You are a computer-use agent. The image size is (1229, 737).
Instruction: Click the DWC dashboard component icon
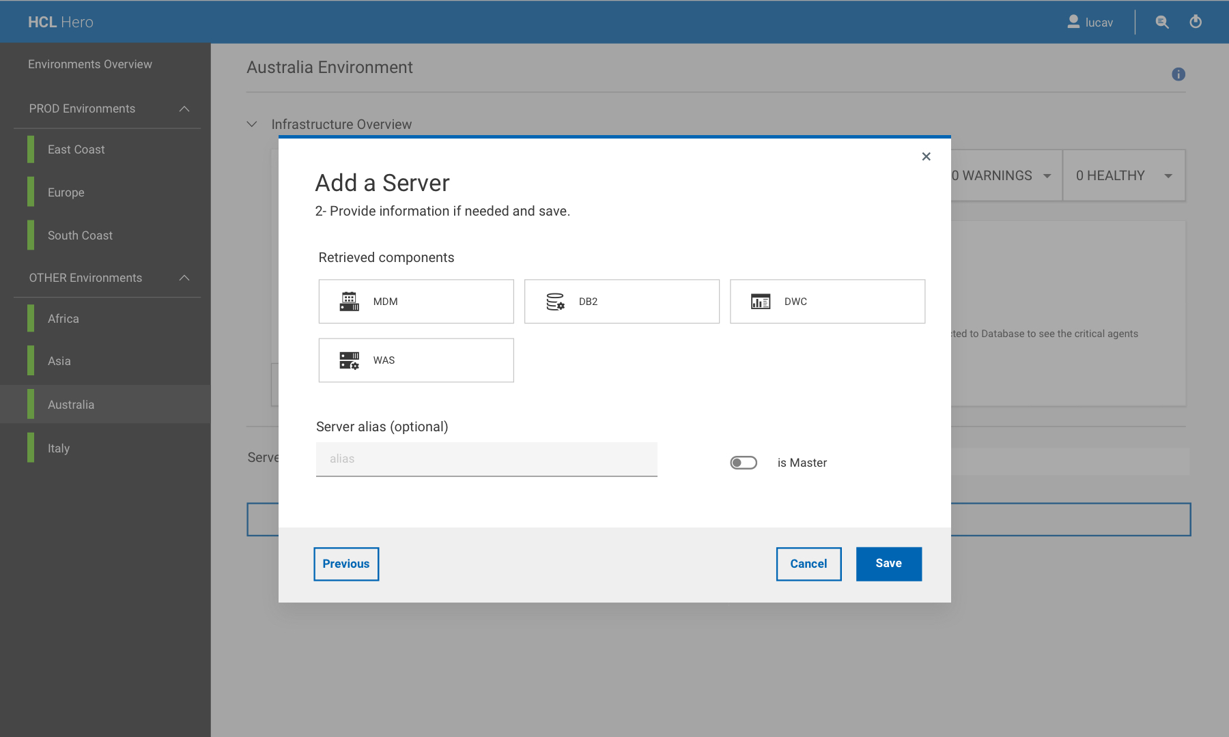click(x=761, y=302)
